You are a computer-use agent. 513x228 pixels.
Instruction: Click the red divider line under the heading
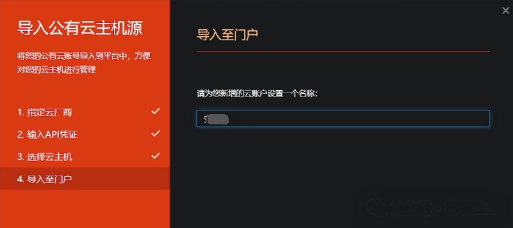click(x=343, y=51)
